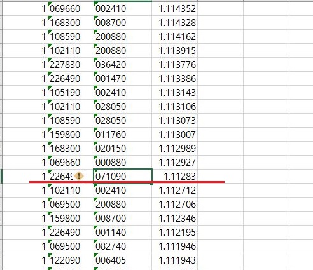313x270 pixels.
Task: Click the cell reading 1.113073
Action: pos(175,121)
